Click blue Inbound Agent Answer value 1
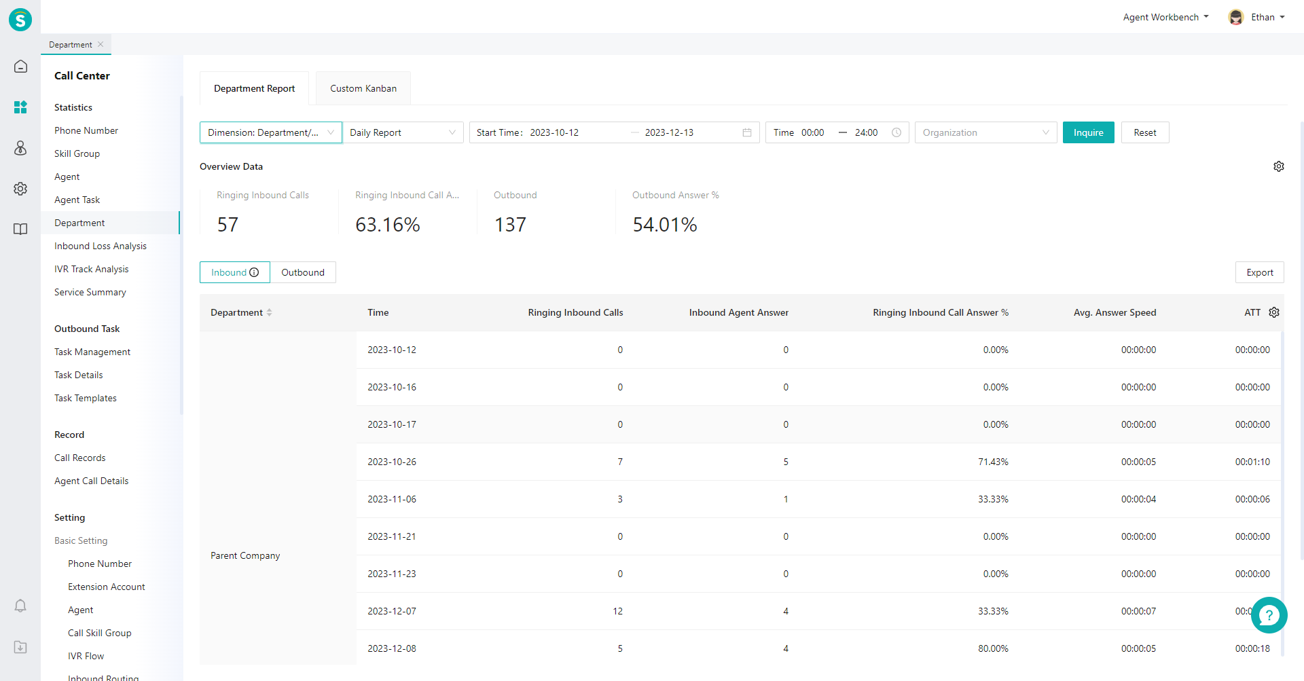The image size is (1304, 681). point(786,499)
